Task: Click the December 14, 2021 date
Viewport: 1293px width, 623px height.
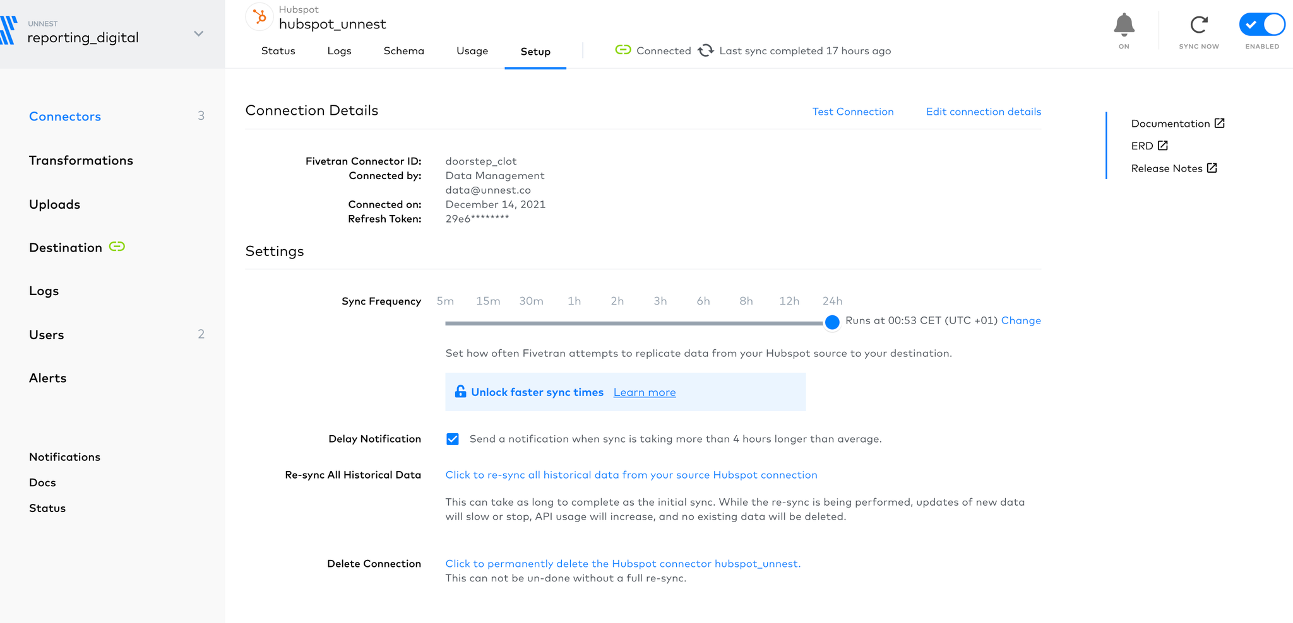Action: point(496,204)
